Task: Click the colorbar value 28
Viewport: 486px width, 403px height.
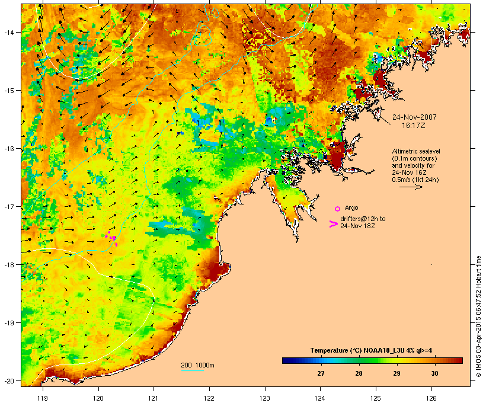Action: coord(359,373)
